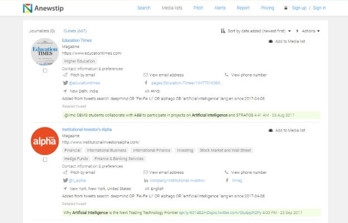348x223 pixels.
Task: Click Twitter bird icon for @ii_alpha
Action: pos(65,181)
